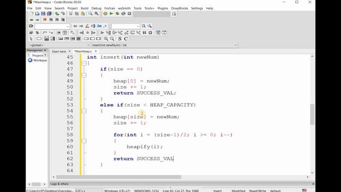Collapse the fold marker at line 54
Screen dimensions: 341x192
pos(84,111)
